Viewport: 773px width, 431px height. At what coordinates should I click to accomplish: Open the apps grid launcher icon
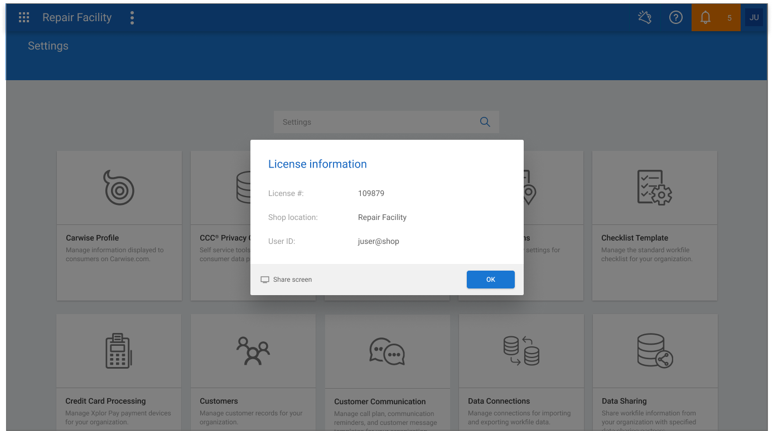24,18
